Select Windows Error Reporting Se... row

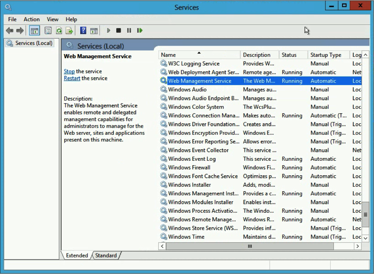[260, 141]
